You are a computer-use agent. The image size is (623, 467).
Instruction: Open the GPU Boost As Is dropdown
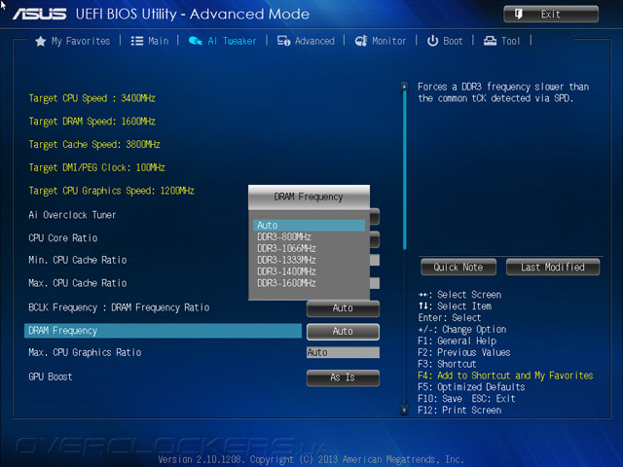pos(343,377)
